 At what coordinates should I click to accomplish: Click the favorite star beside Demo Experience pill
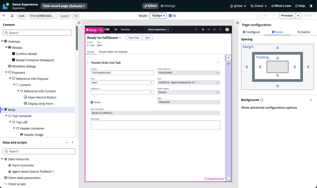[169, 29]
